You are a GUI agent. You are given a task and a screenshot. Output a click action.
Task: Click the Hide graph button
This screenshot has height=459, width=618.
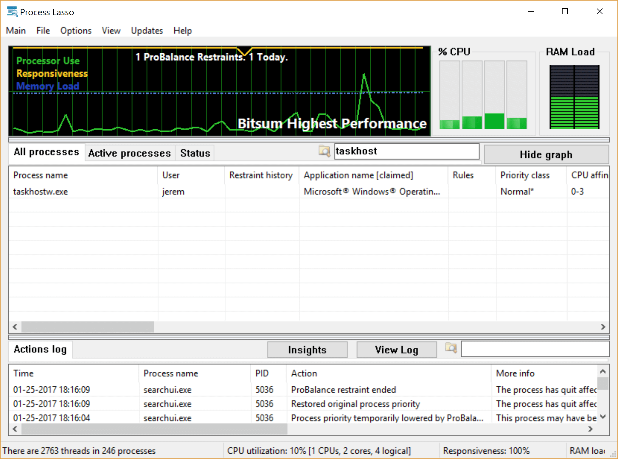(546, 155)
